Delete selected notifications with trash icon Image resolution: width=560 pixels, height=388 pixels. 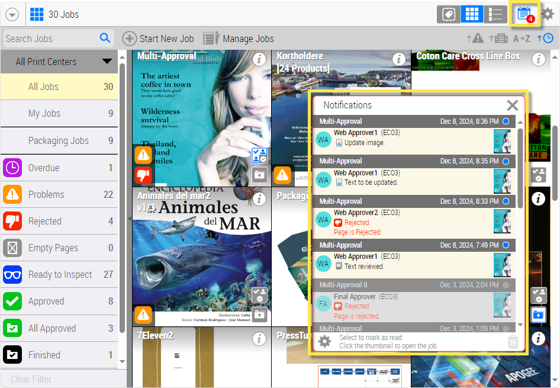(x=513, y=342)
